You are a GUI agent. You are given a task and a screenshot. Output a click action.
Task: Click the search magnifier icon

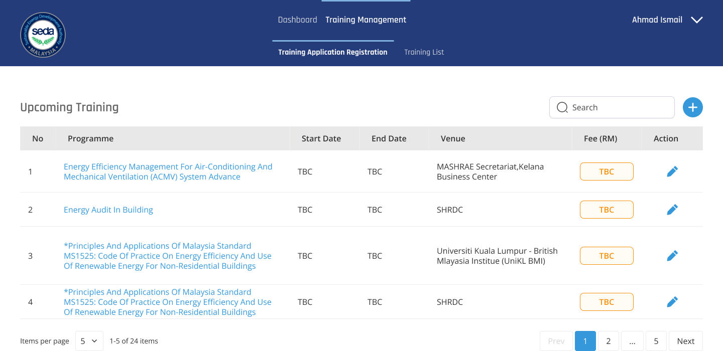click(x=562, y=107)
